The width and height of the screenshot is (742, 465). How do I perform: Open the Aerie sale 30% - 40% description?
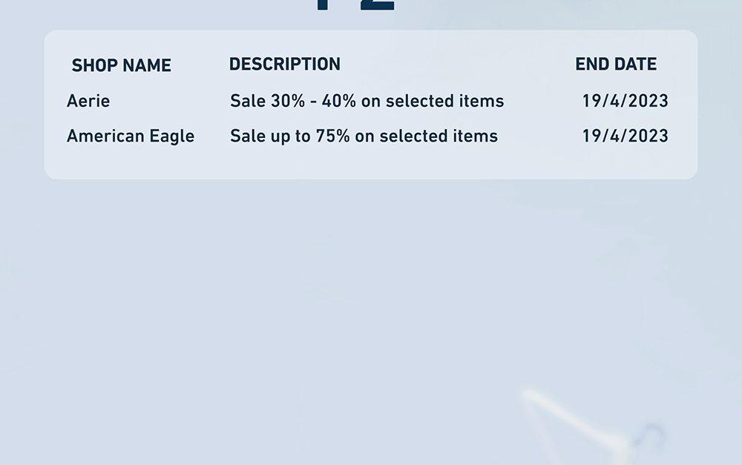point(367,101)
